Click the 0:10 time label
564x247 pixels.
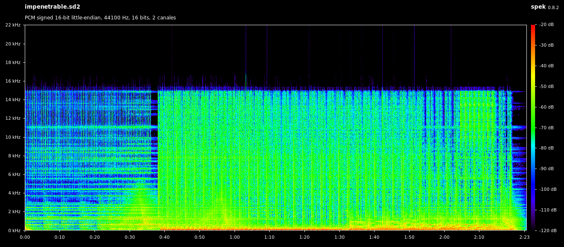pyautogui.click(x=60, y=237)
